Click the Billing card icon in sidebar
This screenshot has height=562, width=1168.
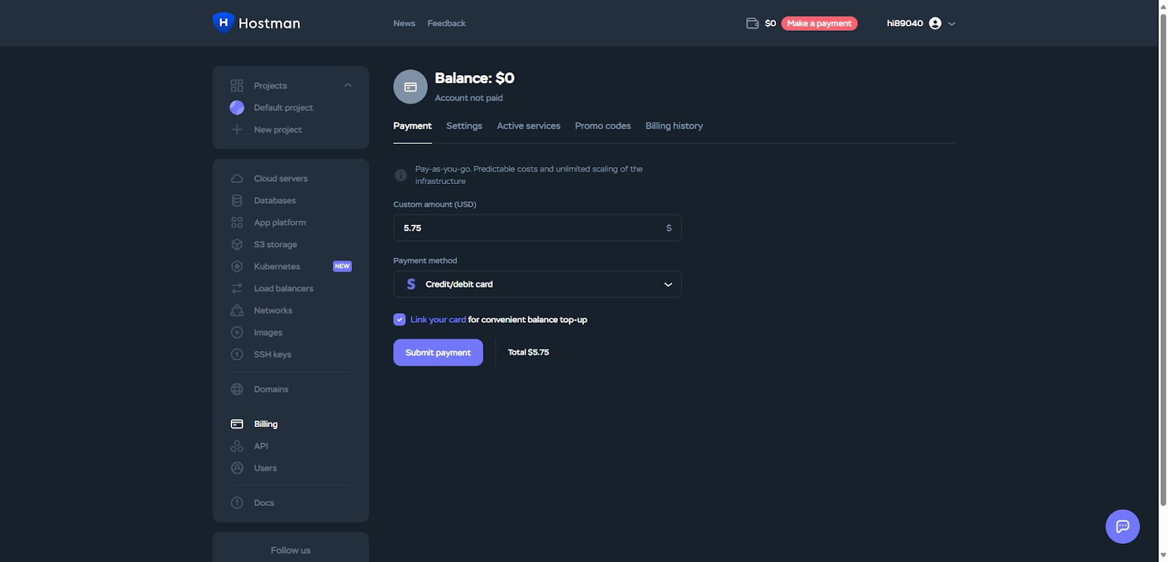237,424
